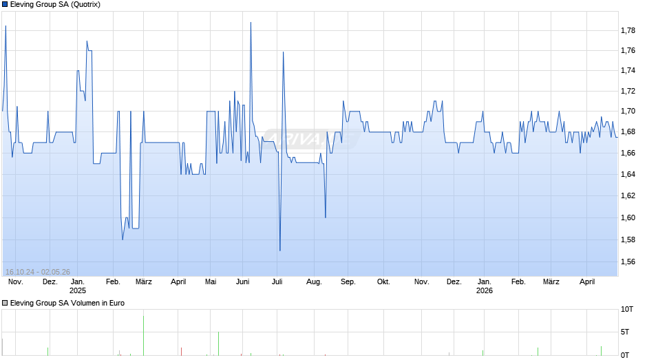The height and width of the screenshot is (362, 647).
Task: Click the 1,76 price axis label
Action: (628, 51)
